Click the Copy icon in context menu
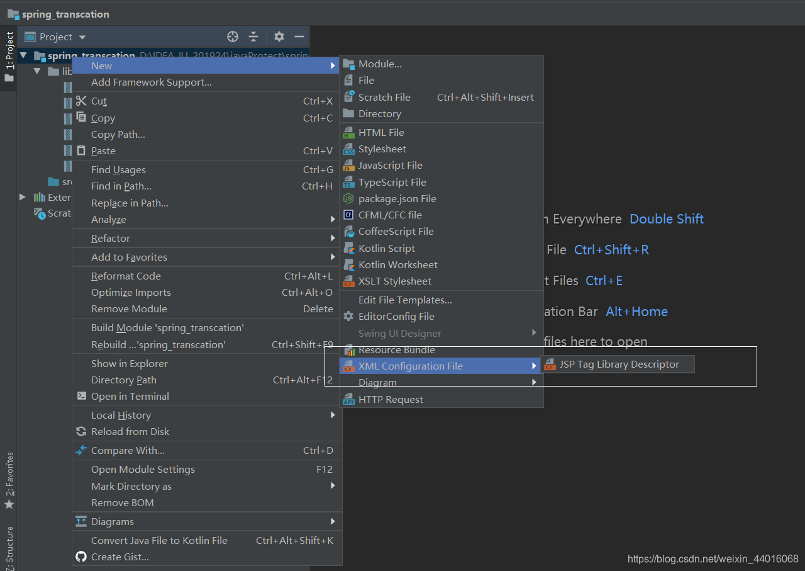Image resolution: width=805 pixels, height=571 pixels. (81, 118)
